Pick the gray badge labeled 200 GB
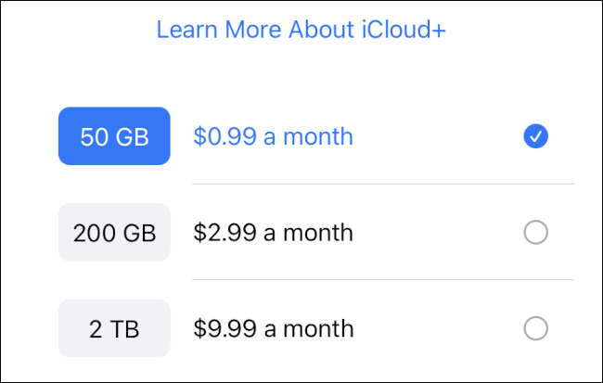Viewport: 603px width, 383px height. (114, 232)
